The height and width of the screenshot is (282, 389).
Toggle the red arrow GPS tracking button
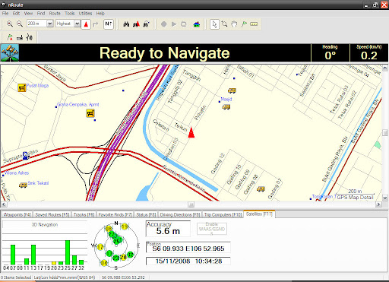tap(86, 24)
